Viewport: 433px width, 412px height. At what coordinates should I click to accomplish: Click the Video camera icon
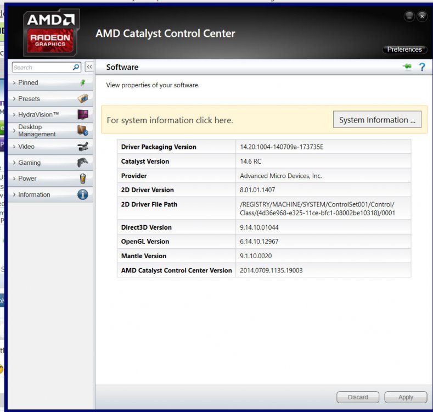pos(83,146)
